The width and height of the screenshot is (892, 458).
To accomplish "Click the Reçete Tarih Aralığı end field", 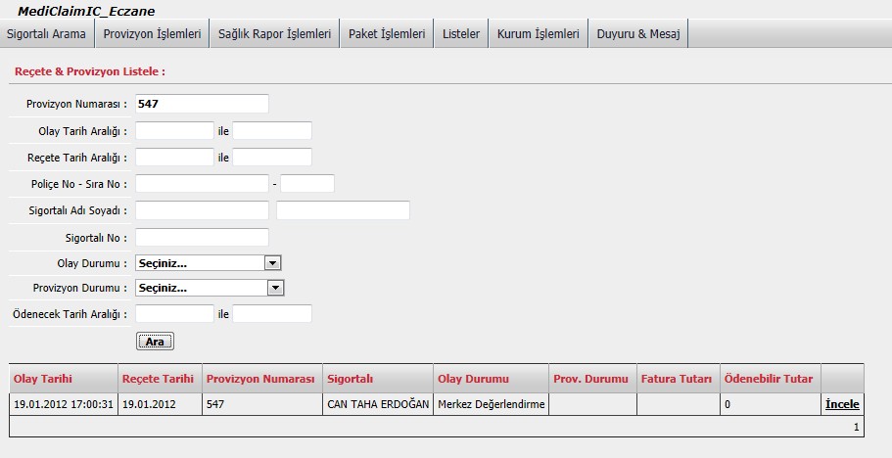I will coord(272,157).
